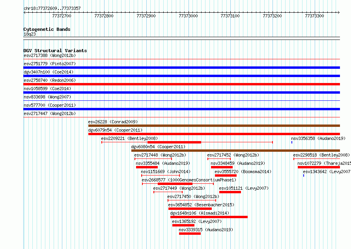Select the red nsv3355484 variant bar
This screenshot has width=351, height=249.
click(147, 167)
